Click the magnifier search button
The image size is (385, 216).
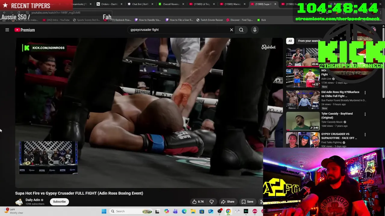pos(241,30)
